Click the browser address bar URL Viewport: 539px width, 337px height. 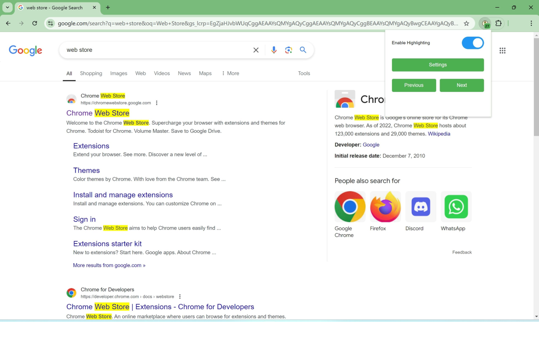click(258, 24)
